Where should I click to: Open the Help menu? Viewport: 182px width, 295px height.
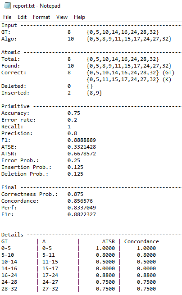pos(79,17)
